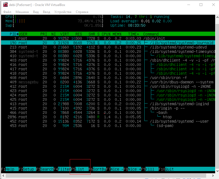Screen dimensions: 219x179
Task: Click the CPU usage meter bar
Action: click(54, 17)
